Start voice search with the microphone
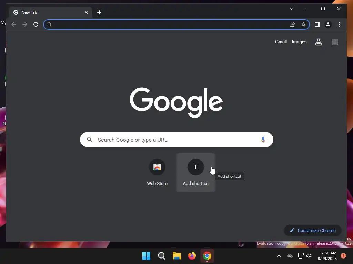353x264 pixels. (263, 140)
